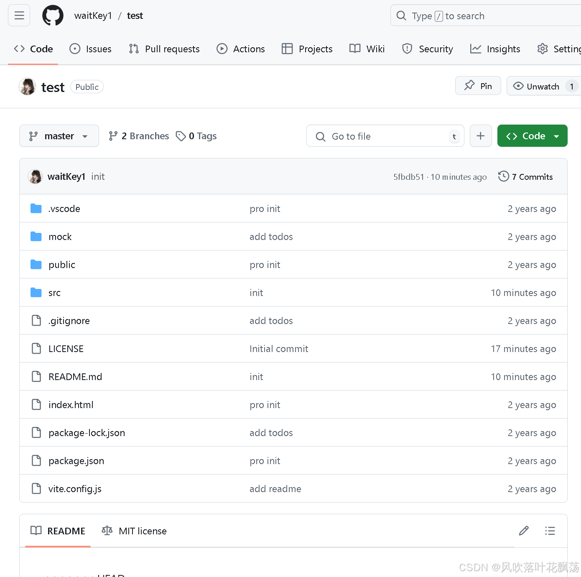Click the test repo link in breadcrumb

pos(135,15)
